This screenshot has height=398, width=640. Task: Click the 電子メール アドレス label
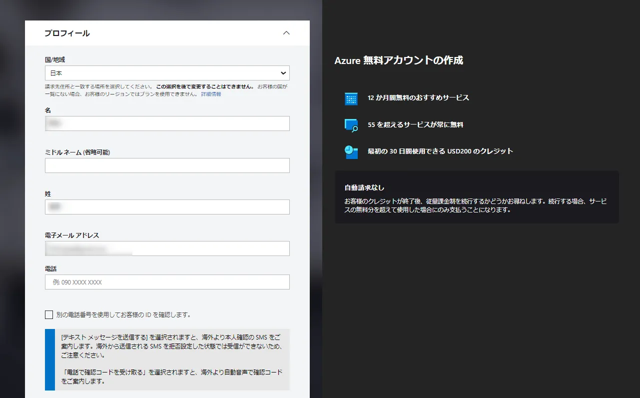click(x=71, y=235)
